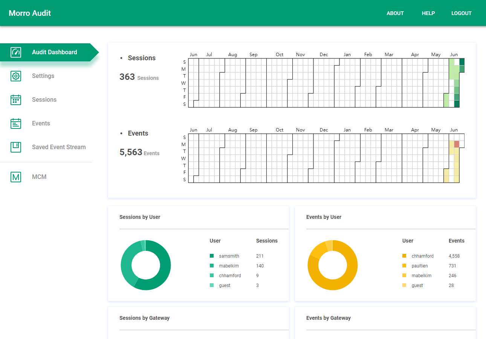486x339 pixels.
Task: Select the Sessions calendar icon in sidebar
Action: (16, 100)
